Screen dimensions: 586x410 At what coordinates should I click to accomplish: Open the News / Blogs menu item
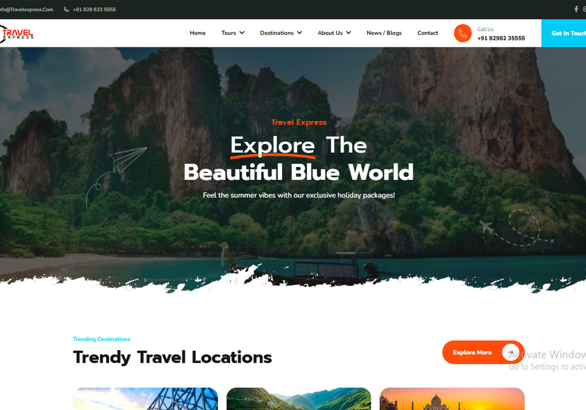[x=384, y=33]
